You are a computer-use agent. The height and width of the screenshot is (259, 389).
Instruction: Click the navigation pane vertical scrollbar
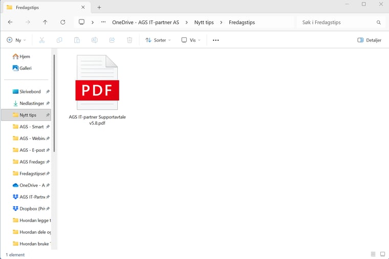point(54,103)
